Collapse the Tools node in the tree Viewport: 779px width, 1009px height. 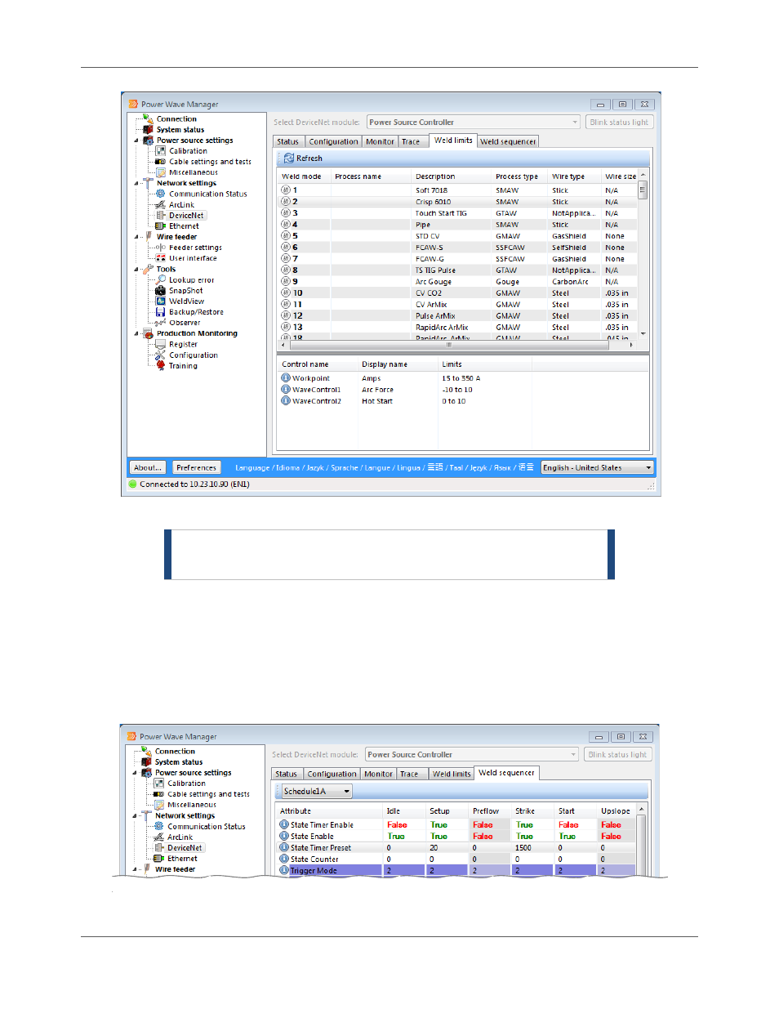[x=136, y=269]
